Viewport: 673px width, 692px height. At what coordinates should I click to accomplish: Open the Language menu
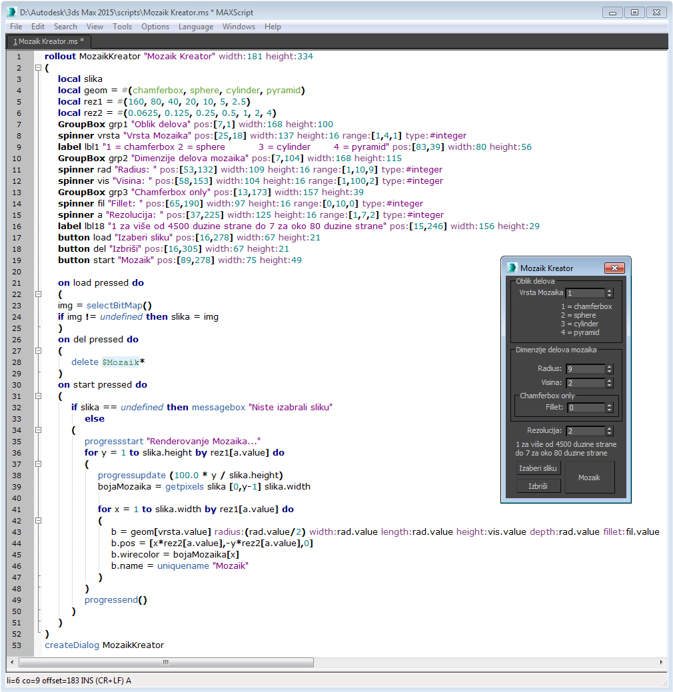(x=196, y=27)
